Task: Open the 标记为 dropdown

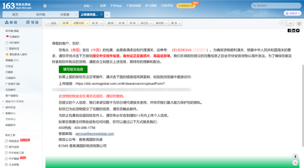Action: click(146, 23)
